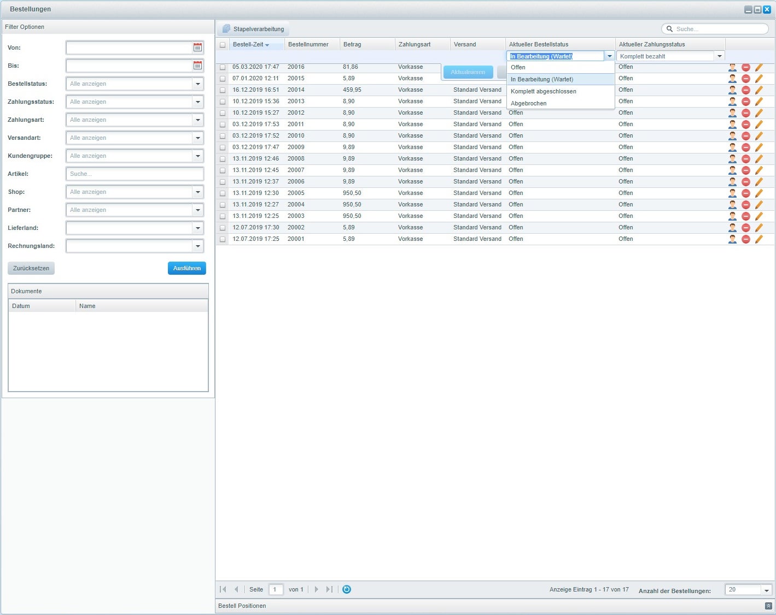Screen dimensions: 776x615
Task: Edit order 20002 with pencil icon
Action: coord(759,228)
